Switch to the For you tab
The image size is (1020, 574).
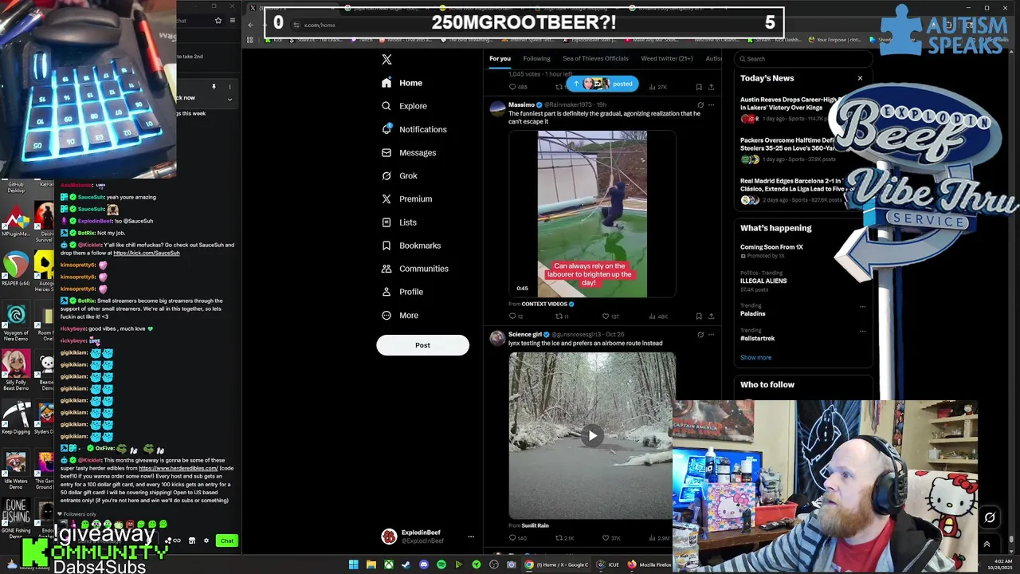click(x=500, y=58)
